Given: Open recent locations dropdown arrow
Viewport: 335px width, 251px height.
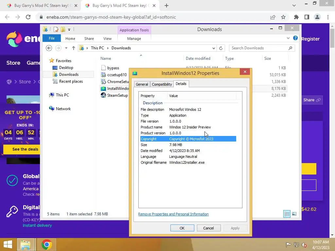Looking at the screenshot, I should click(x=66, y=48).
